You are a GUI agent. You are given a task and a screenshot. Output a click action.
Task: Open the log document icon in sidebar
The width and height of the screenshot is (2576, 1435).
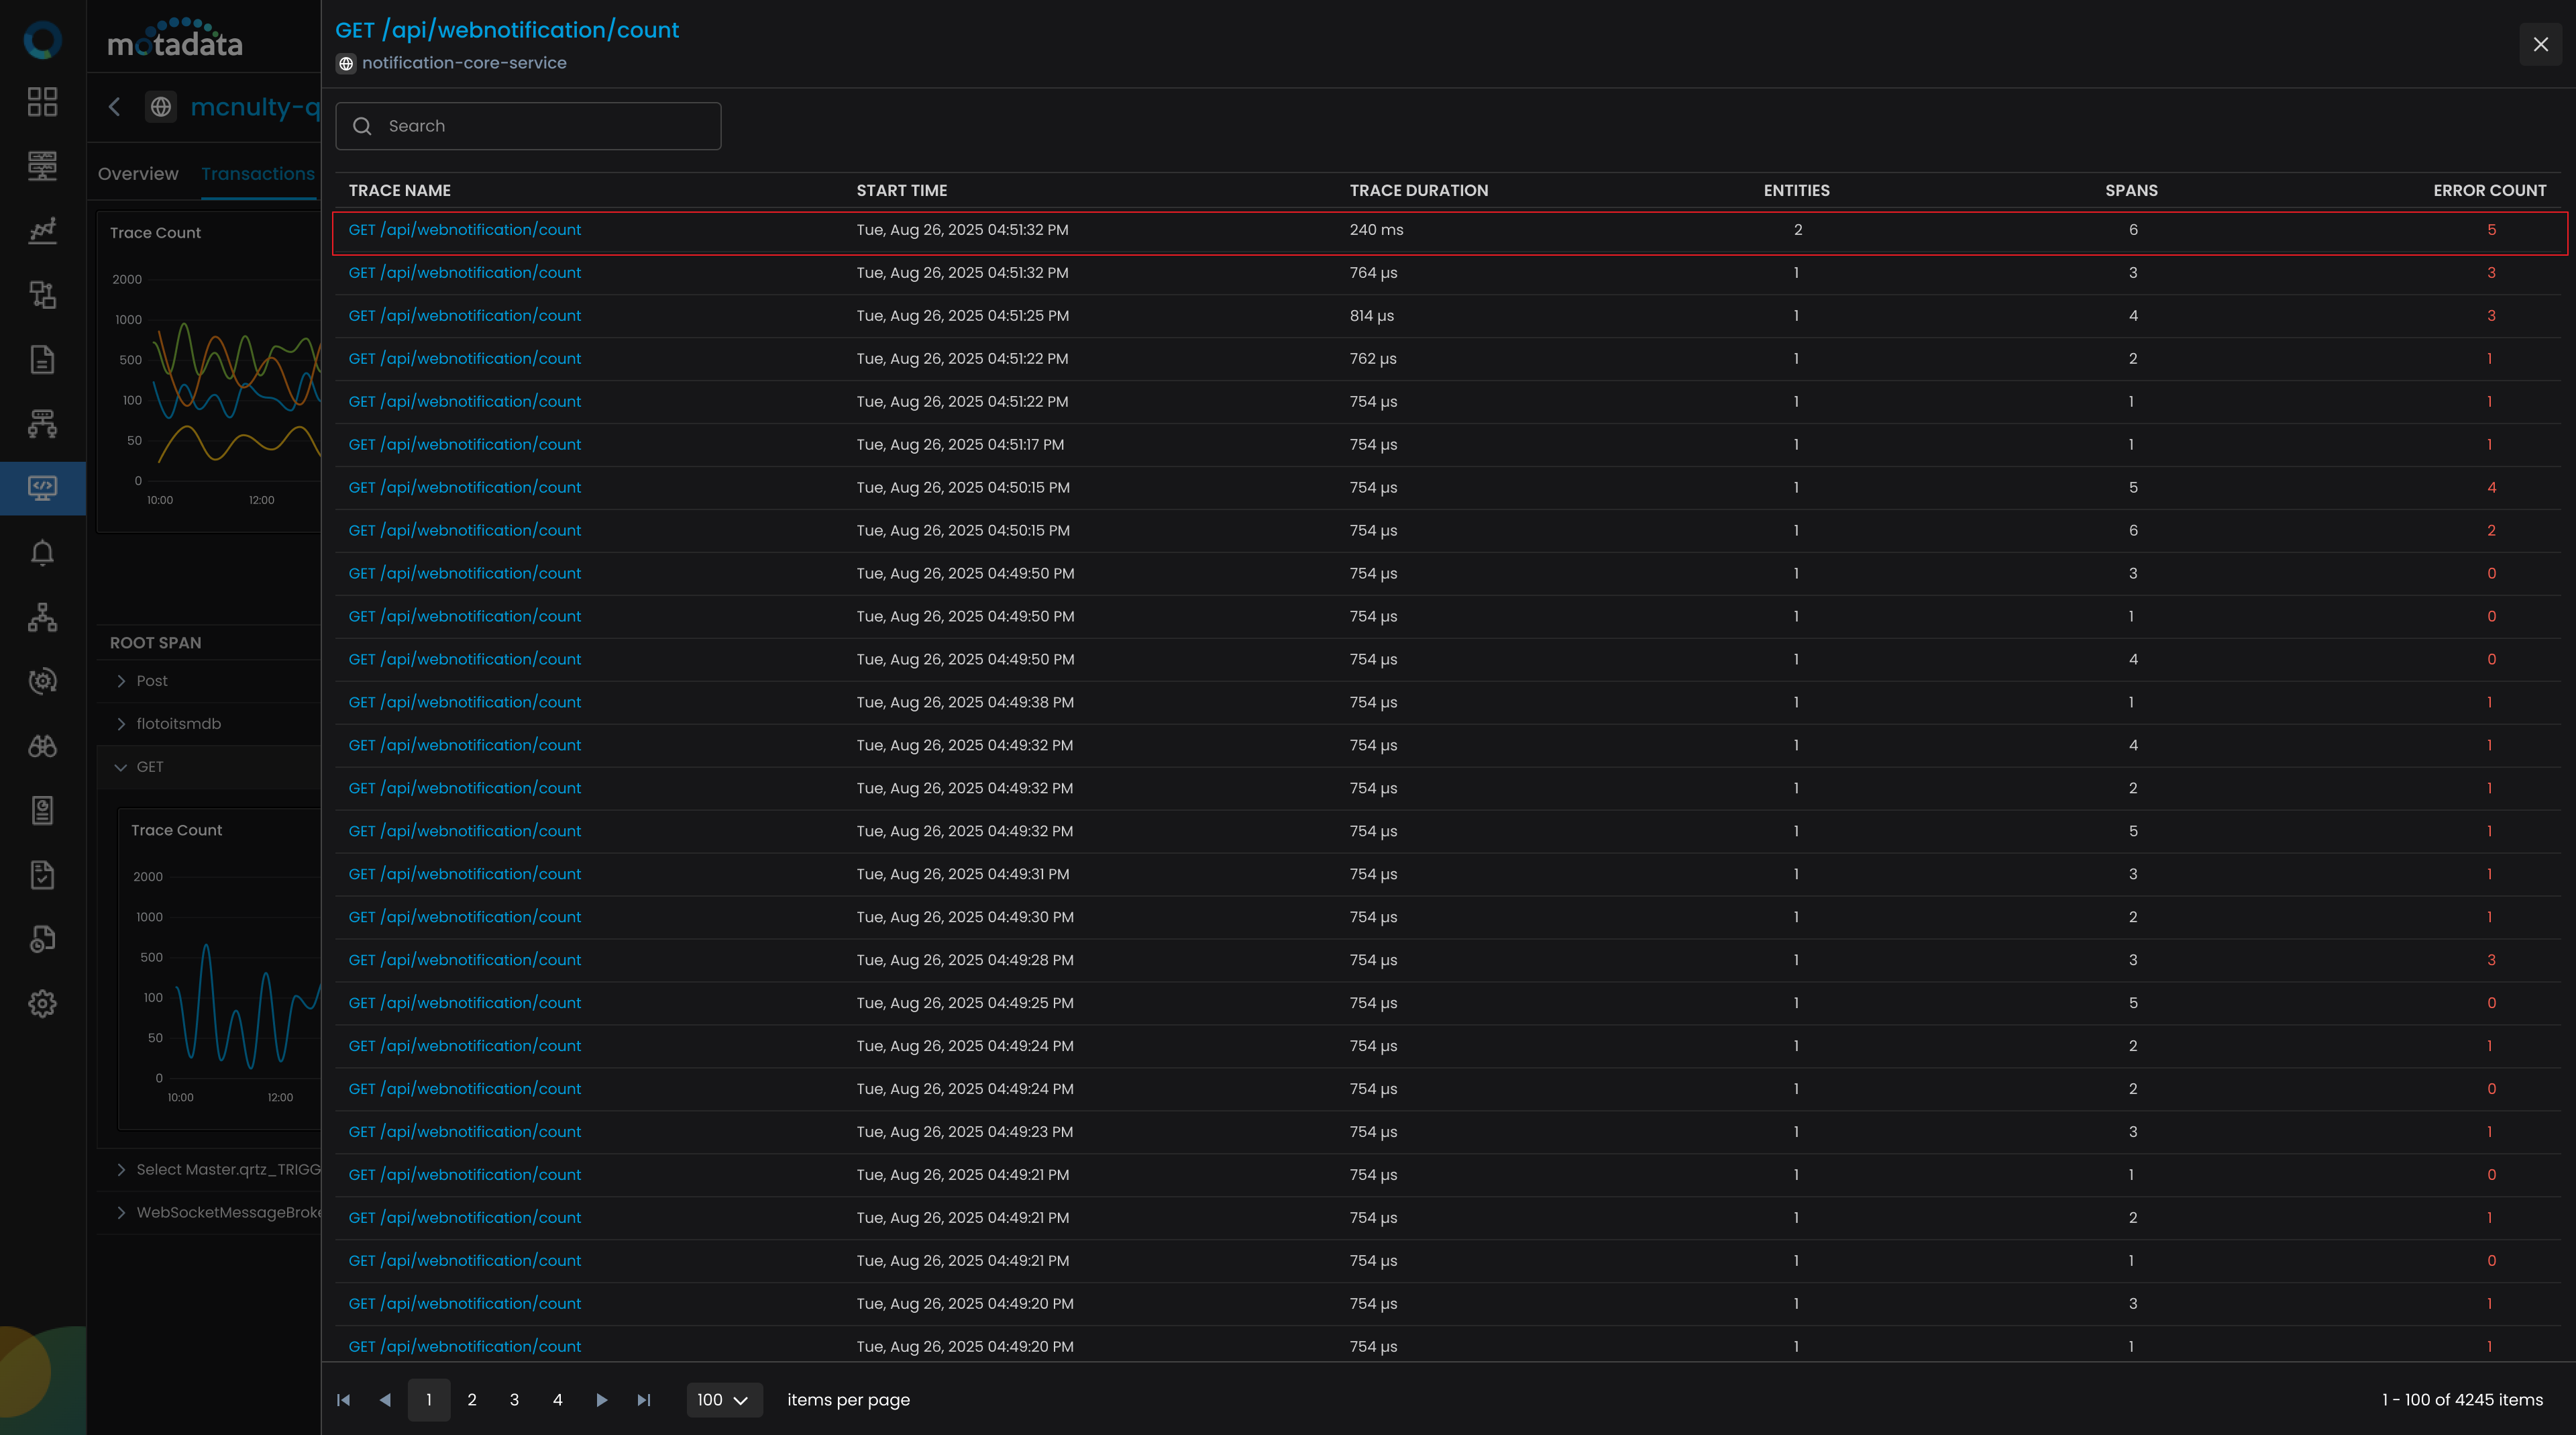point(42,359)
